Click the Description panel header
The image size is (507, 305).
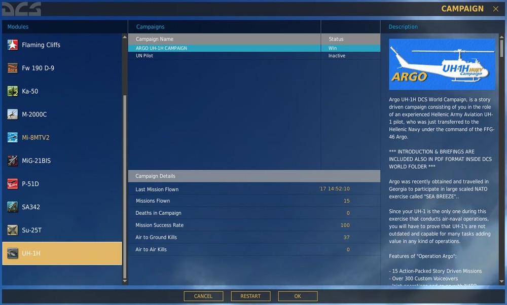tap(443, 27)
